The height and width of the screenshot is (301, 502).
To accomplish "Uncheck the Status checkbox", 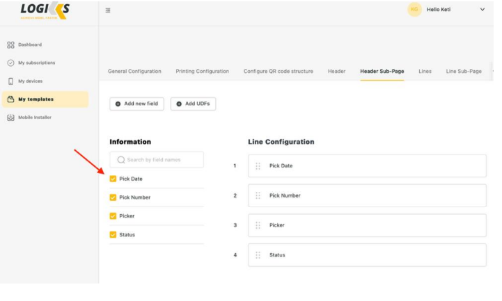I will coord(113,235).
